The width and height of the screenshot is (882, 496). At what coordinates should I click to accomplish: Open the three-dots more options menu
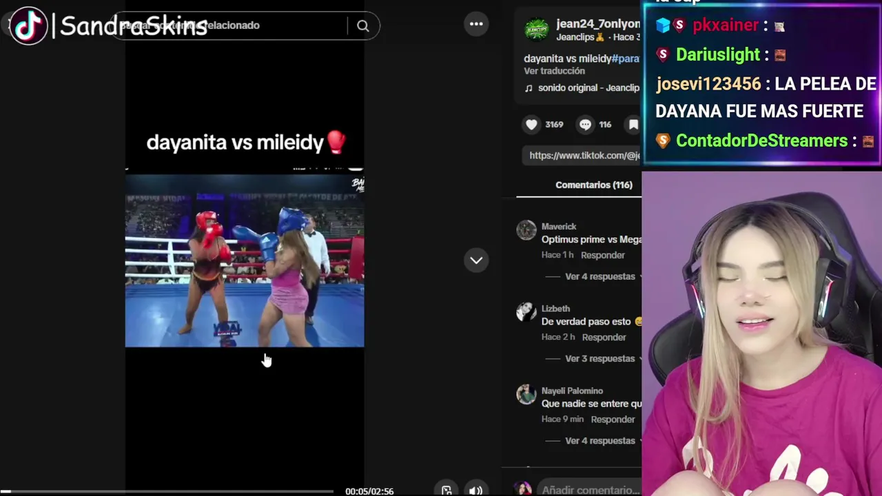point(476,24)
